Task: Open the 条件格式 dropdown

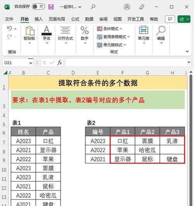Action: (109, 29)
